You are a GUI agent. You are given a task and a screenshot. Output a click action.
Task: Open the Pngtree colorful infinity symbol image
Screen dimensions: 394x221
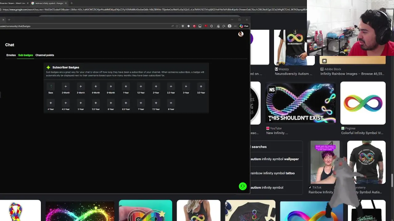click(x=363, y=103)
